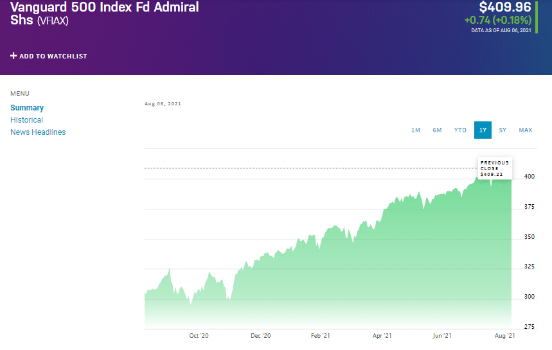This screenshot has height=350, width=552.
Task: Click the Dec '20 axis label
Action: tap(260, 336)
